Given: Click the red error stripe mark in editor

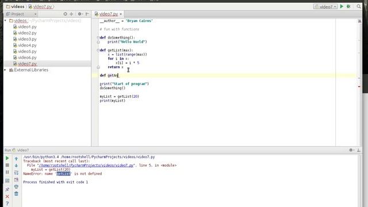Looking at the screenshot, I should (359, 87).
